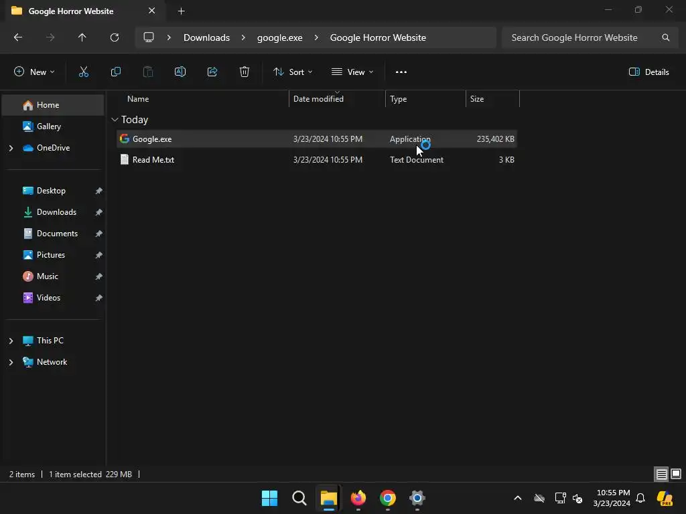Click the search magnifier in search box
Screen dimensions: 686x514
[x=666, y=37]
